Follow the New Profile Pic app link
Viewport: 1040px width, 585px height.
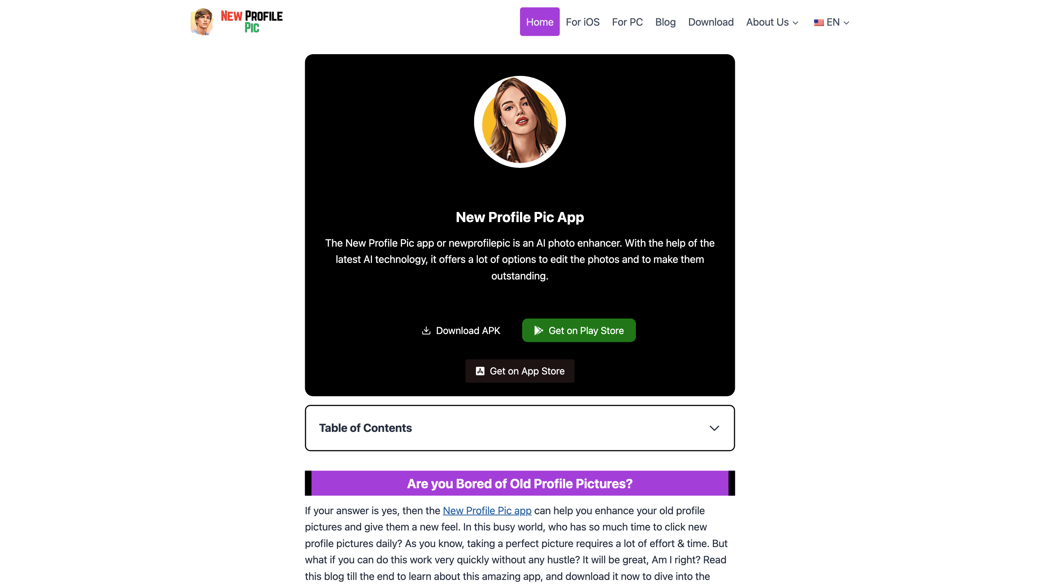(487, 510)
